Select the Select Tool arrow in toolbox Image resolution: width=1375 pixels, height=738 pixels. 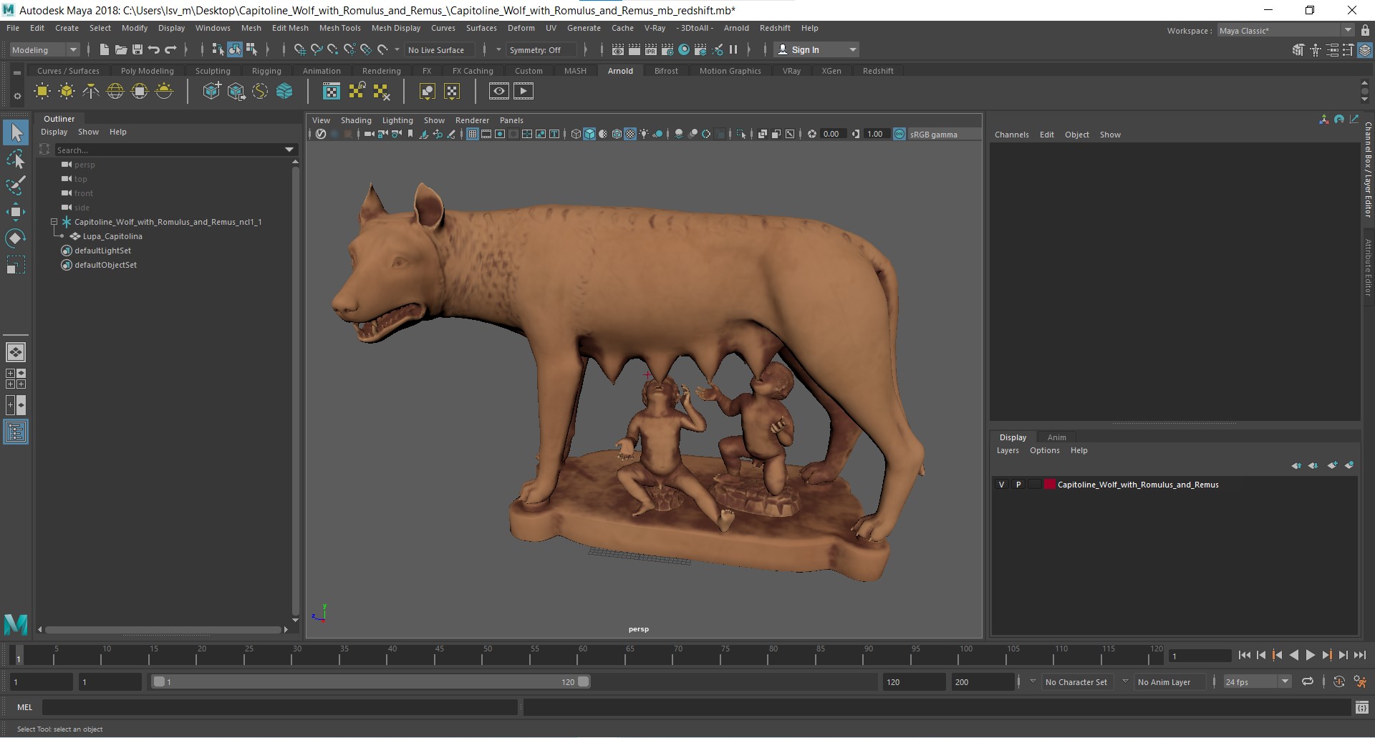[x=16, y=132]
